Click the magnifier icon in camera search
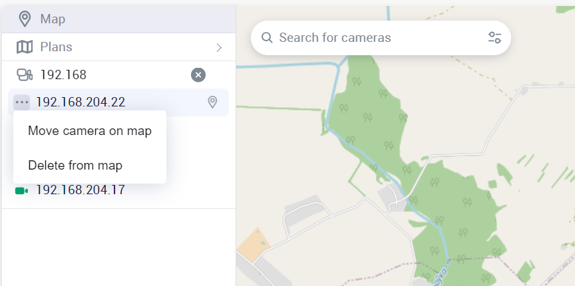 [268, 38]
